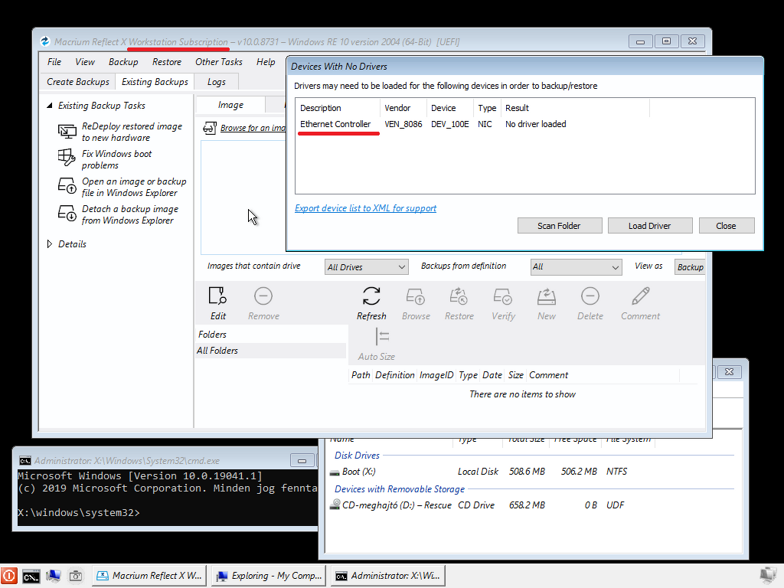Click the Path column header
The width and height of the screenshot is (784, 588).
(361, 375)
